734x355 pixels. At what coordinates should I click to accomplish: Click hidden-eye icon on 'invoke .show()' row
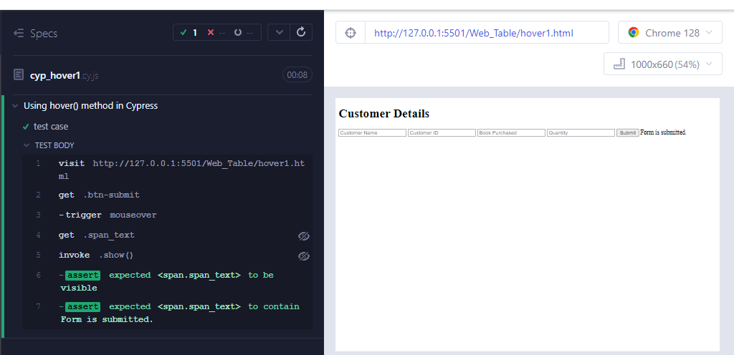[x=304, y=256]
